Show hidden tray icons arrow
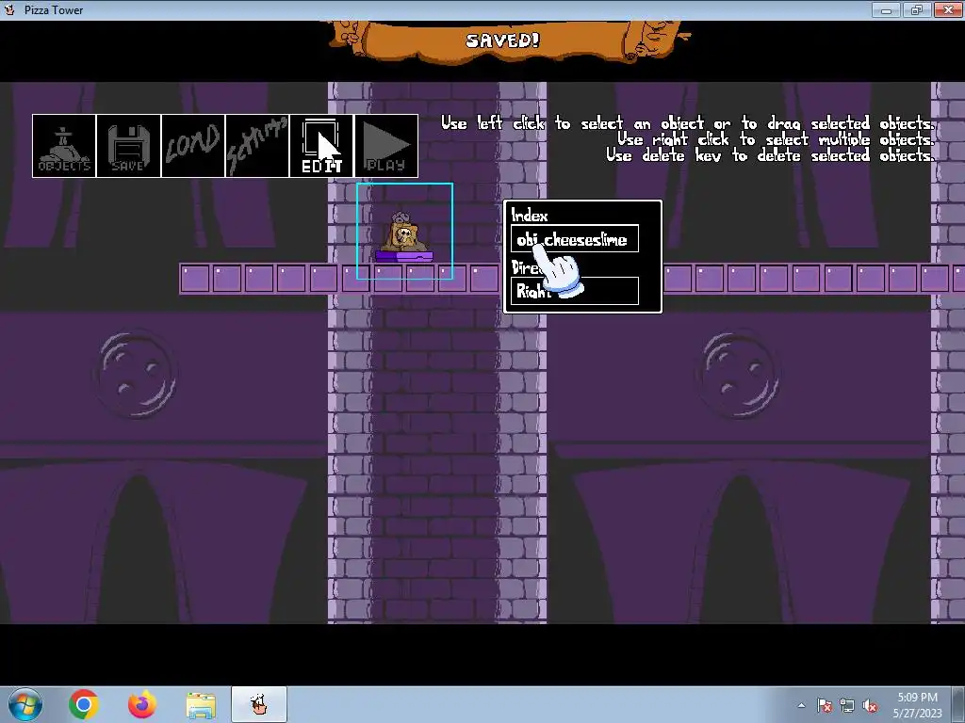 pyautogui.click(x=801, y=705)
